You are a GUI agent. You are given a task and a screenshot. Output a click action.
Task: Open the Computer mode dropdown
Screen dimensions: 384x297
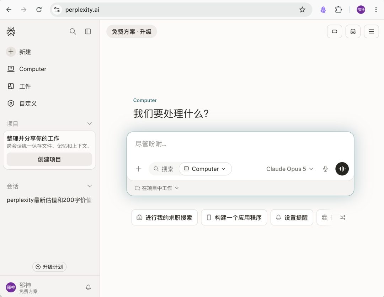205,169
